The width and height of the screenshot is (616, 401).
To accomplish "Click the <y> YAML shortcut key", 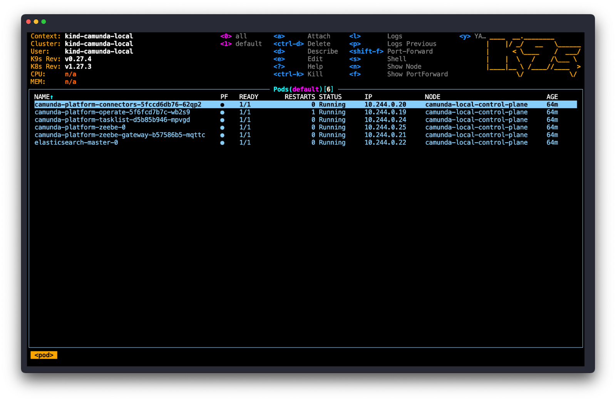I will tap(465, 36).
